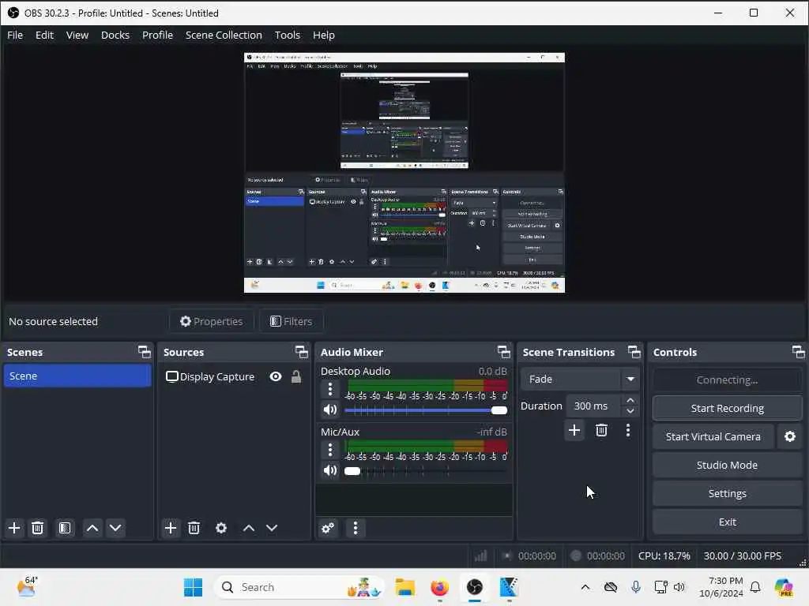Remove selected source trash icon
Viewport: 809px width, 606px height.
tap(194, 528)
